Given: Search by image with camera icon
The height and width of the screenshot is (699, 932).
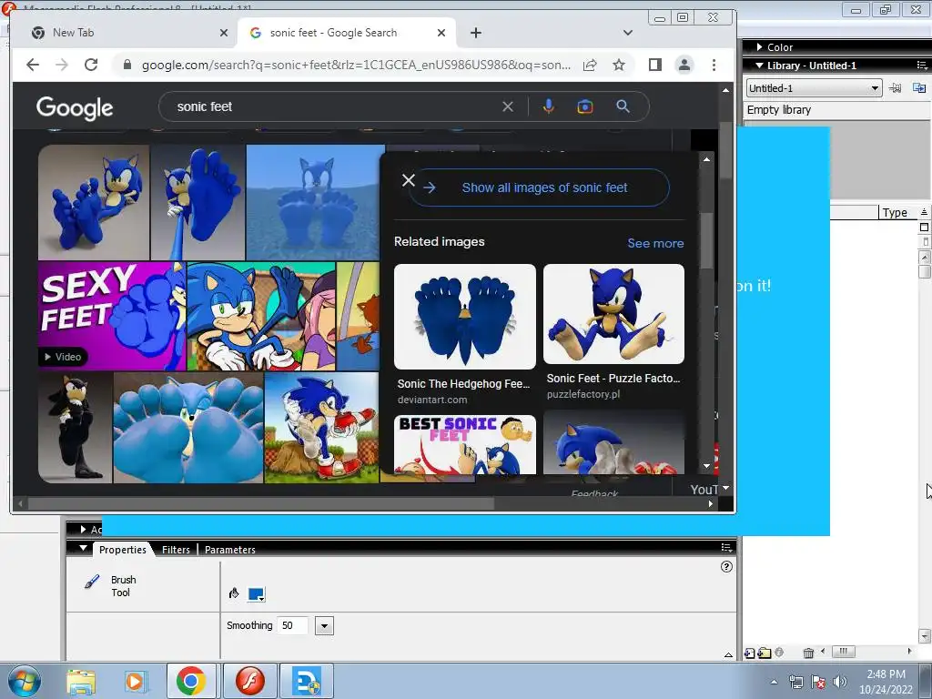Looking at the screenshot, I should click(x=585, y=106).
